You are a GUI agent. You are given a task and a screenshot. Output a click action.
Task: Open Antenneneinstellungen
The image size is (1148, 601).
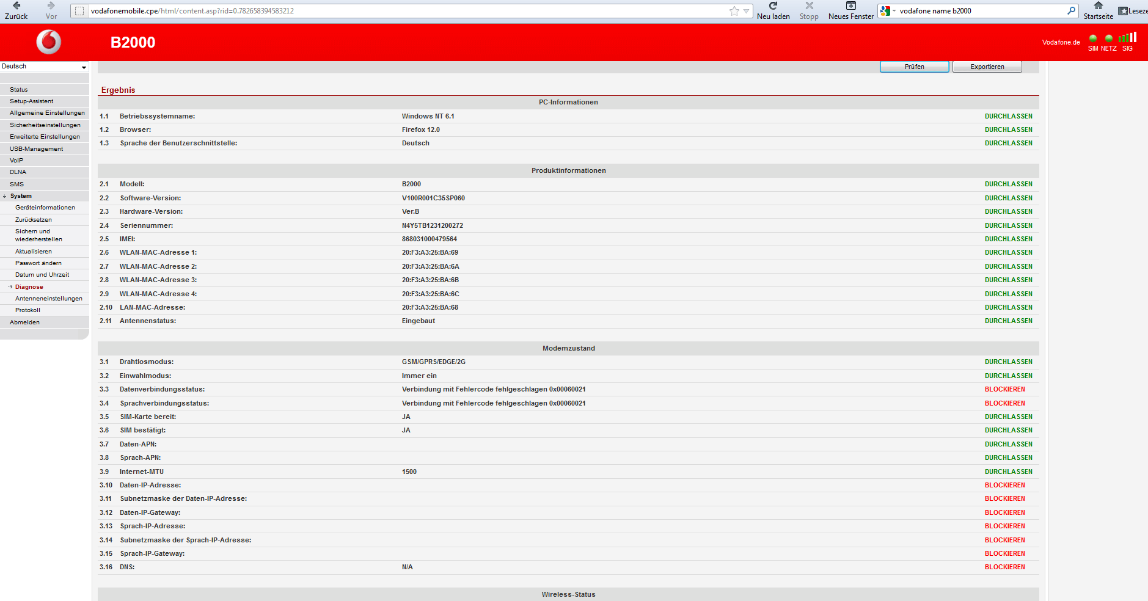(49, 299)
